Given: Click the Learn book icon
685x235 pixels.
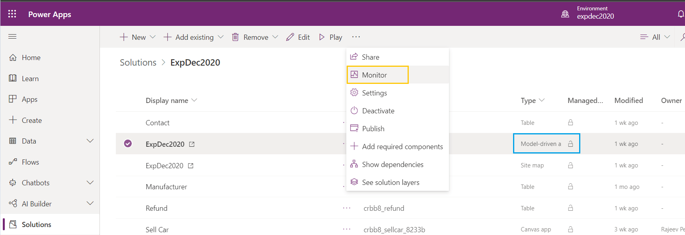Looking at the screenshot, I should [13, 78].
